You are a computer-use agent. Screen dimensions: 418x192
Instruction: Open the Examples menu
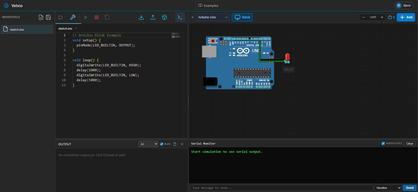click(208, 6)
